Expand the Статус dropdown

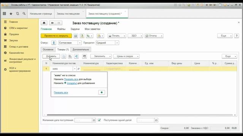80,43
